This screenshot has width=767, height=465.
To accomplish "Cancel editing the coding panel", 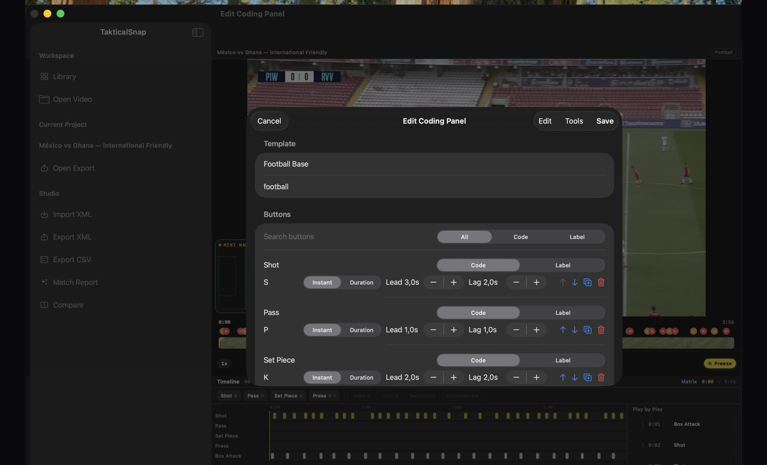I will [269, 121].
